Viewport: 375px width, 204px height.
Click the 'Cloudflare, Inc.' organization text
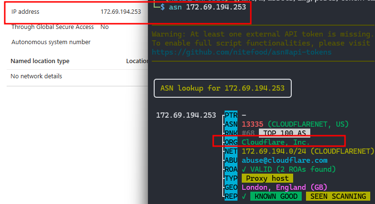click(x=276, y=142)
